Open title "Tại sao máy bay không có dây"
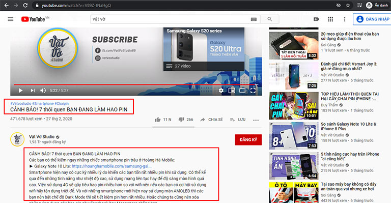Screen dimensions: 391x203 click(x=349, y=187)
